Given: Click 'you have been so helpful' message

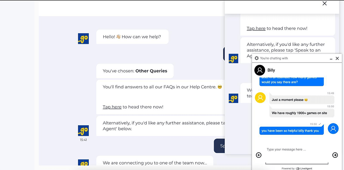Looking at the screenshot, I should [290, 131].
